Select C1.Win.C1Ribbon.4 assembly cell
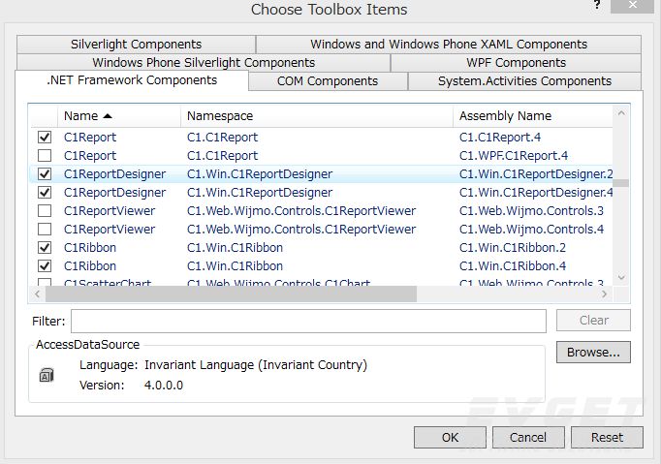Image resolution: width=661 pixels, height=464 pixels. click(513, 266)
